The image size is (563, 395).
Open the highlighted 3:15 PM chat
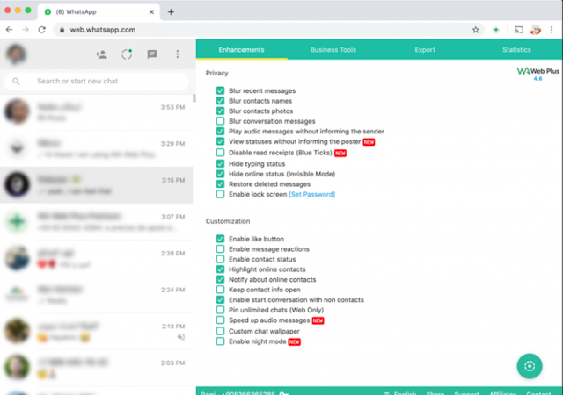(96, 185)
